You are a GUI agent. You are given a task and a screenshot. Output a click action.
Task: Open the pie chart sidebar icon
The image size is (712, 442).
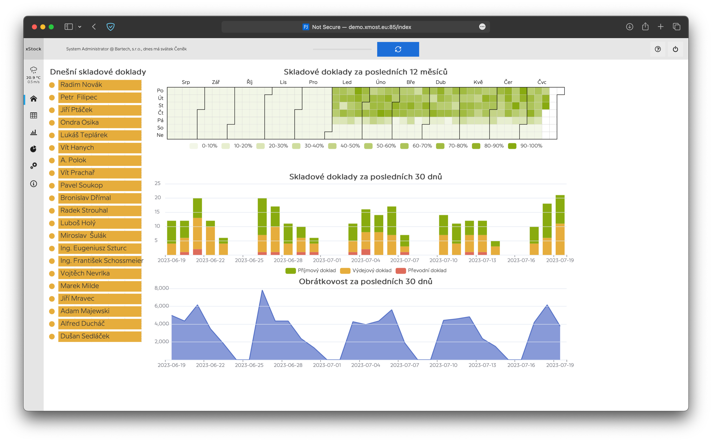tap(34, 149)
